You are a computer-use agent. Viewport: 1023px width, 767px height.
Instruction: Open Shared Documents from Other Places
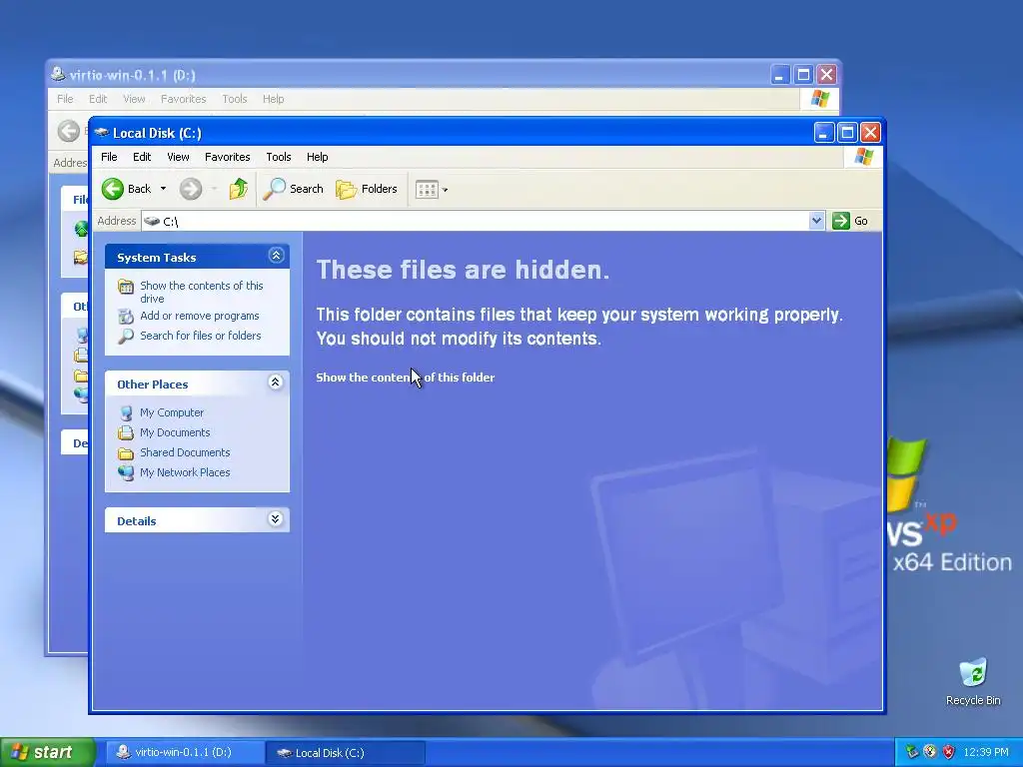click(x=185, y=452)
